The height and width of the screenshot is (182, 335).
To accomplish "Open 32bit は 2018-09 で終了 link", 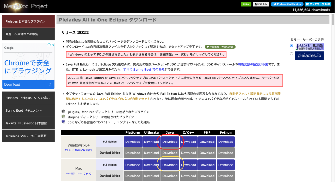I will [x=79, y=150].
